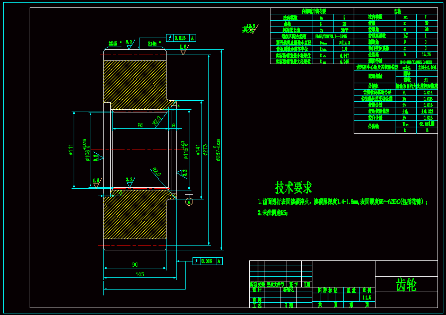Image resolution: width=446 pixels, height=315 pixels.
Task: Select the lower R2.0 fillet callout
Action: [x=156, y=172]
